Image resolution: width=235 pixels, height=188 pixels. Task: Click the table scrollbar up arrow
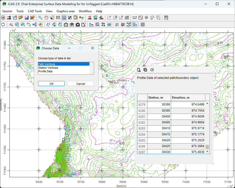207,103
